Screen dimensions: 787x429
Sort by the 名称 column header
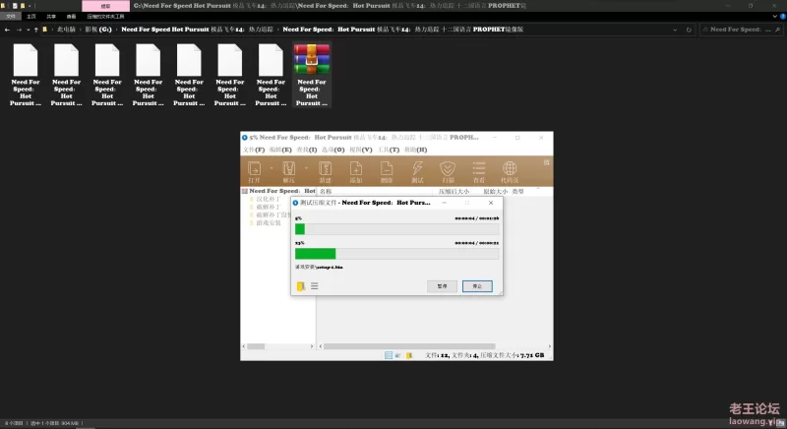pyautogui.click(x=326, y=192)
